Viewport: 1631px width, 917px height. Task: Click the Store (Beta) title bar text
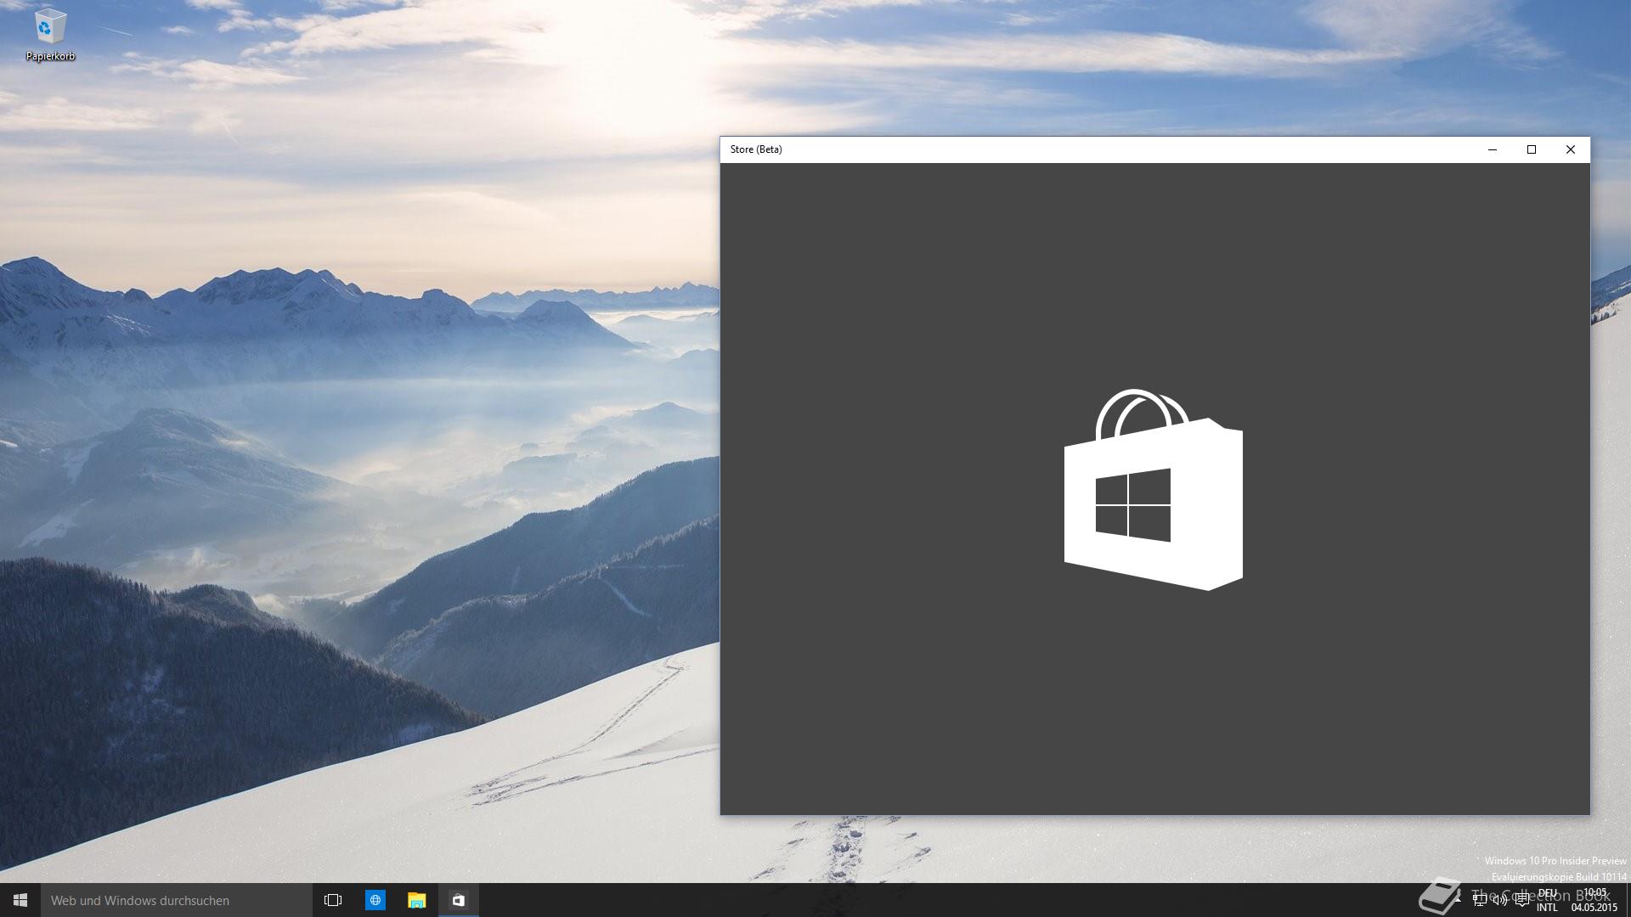pyautogui.click(x=756, y=149)
